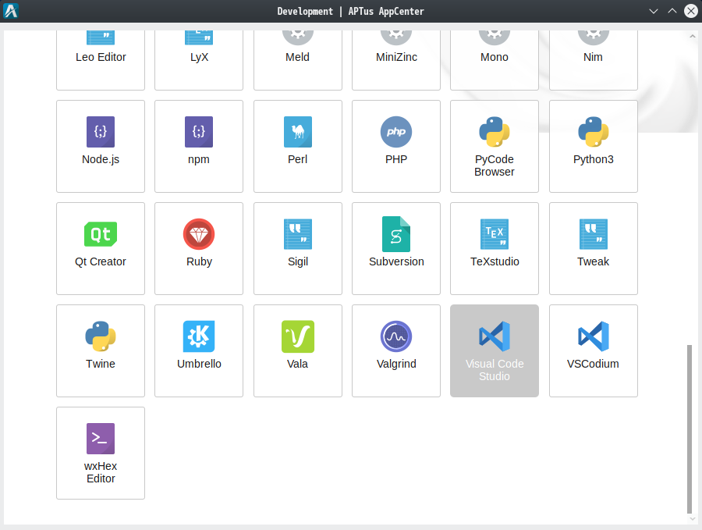The width and height of the screenshot is (702, 530).
Task: Choose the PyCode Browser tile
Action: pyautogui.click(x=495, y=146)
